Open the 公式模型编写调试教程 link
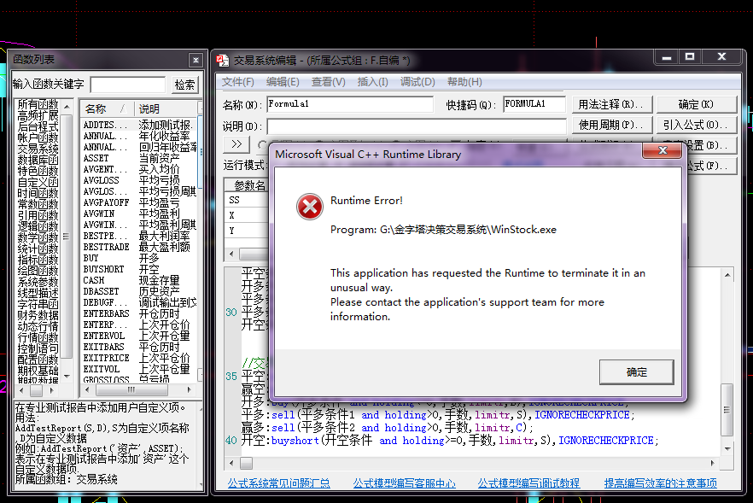 pyautogui.click(x=530, y=483)
